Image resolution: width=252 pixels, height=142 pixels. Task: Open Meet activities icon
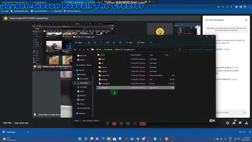pyautogui.click(x=246, y=123)
